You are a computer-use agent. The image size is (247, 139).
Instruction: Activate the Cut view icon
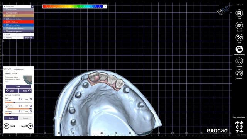tap(239, 73)
